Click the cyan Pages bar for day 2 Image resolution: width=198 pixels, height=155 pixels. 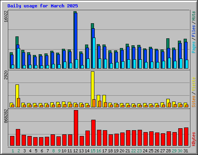click(19, 58)
